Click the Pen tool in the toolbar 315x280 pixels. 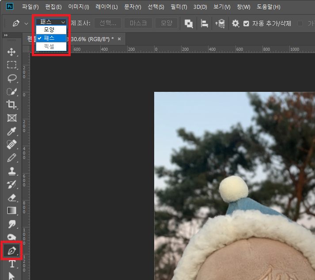[x=11, y=251]
